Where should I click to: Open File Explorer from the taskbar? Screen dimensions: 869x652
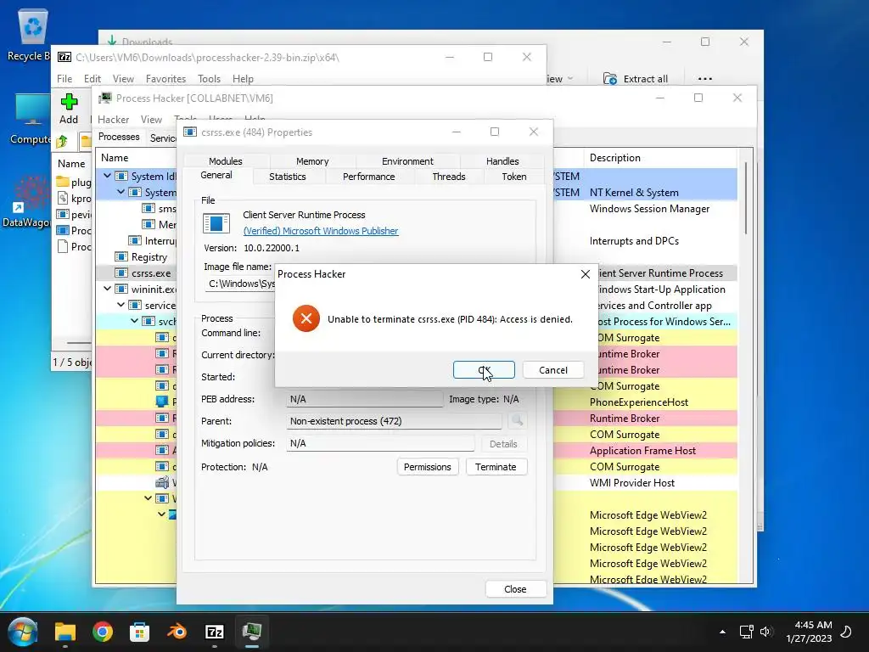point(64,632)
